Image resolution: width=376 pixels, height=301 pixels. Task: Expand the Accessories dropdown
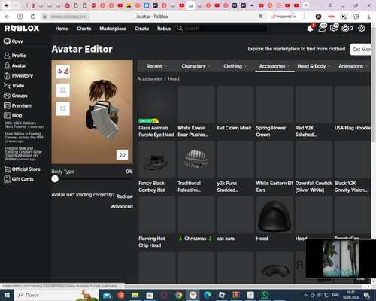[x=274, y=66]
